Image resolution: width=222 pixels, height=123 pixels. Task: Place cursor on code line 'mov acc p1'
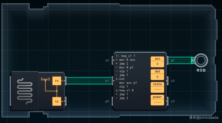[x=128, y=83]
